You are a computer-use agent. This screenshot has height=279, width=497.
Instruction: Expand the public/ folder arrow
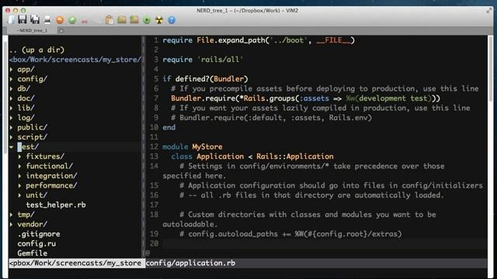click(12, 127)
